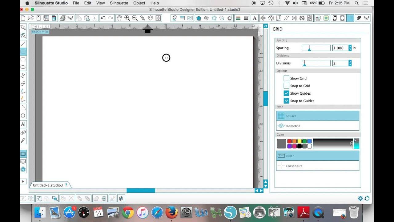Select the Draw a Polygon tool
This screenshot has height=222, width=394.
tap(23, 116)
